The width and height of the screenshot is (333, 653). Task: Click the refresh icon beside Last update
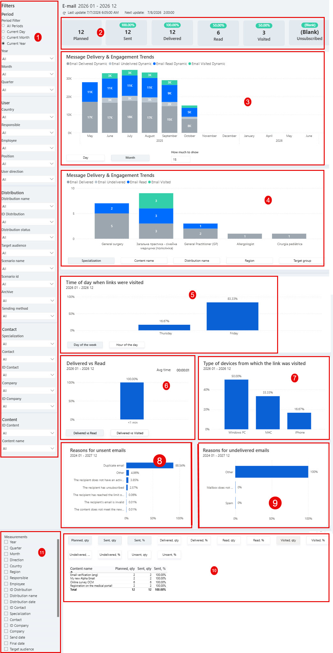click(x=64, y=13)
